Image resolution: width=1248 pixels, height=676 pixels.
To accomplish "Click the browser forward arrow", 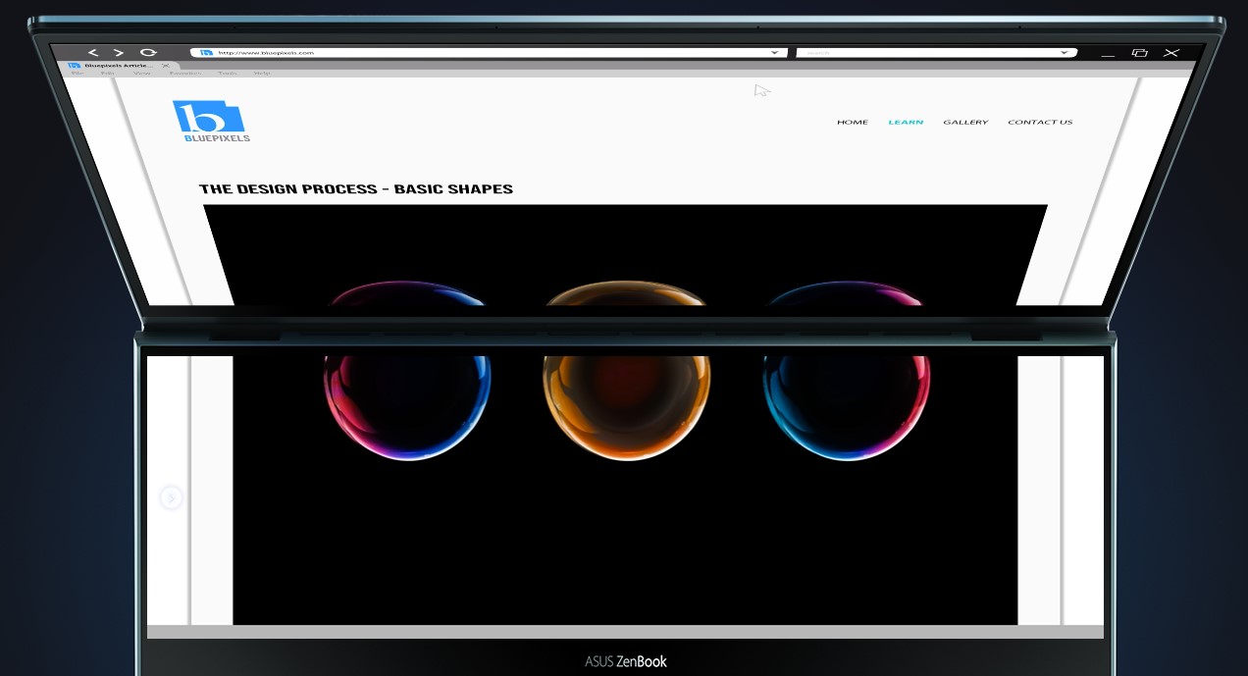I will (x=119, y=53).
